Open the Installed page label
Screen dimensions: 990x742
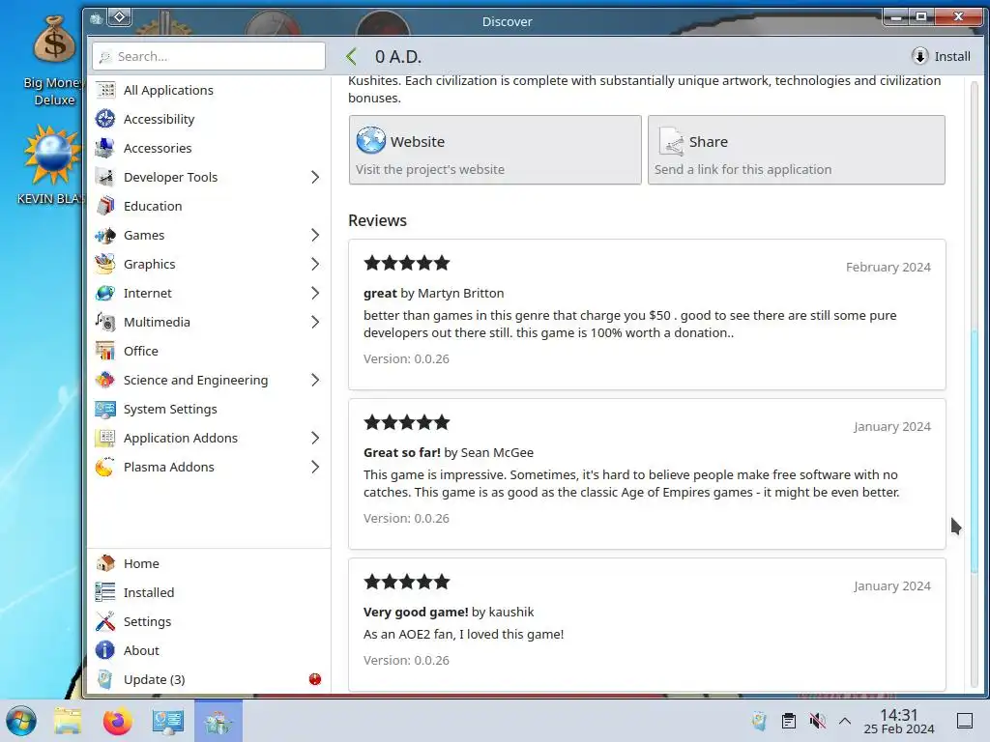tap(149, 592)
